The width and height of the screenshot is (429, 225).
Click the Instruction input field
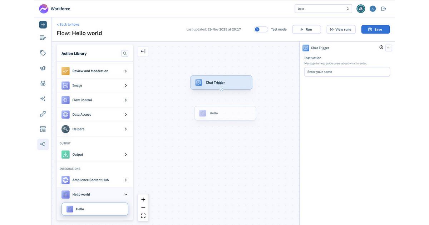pyautogui.click(x=347, y=72)
